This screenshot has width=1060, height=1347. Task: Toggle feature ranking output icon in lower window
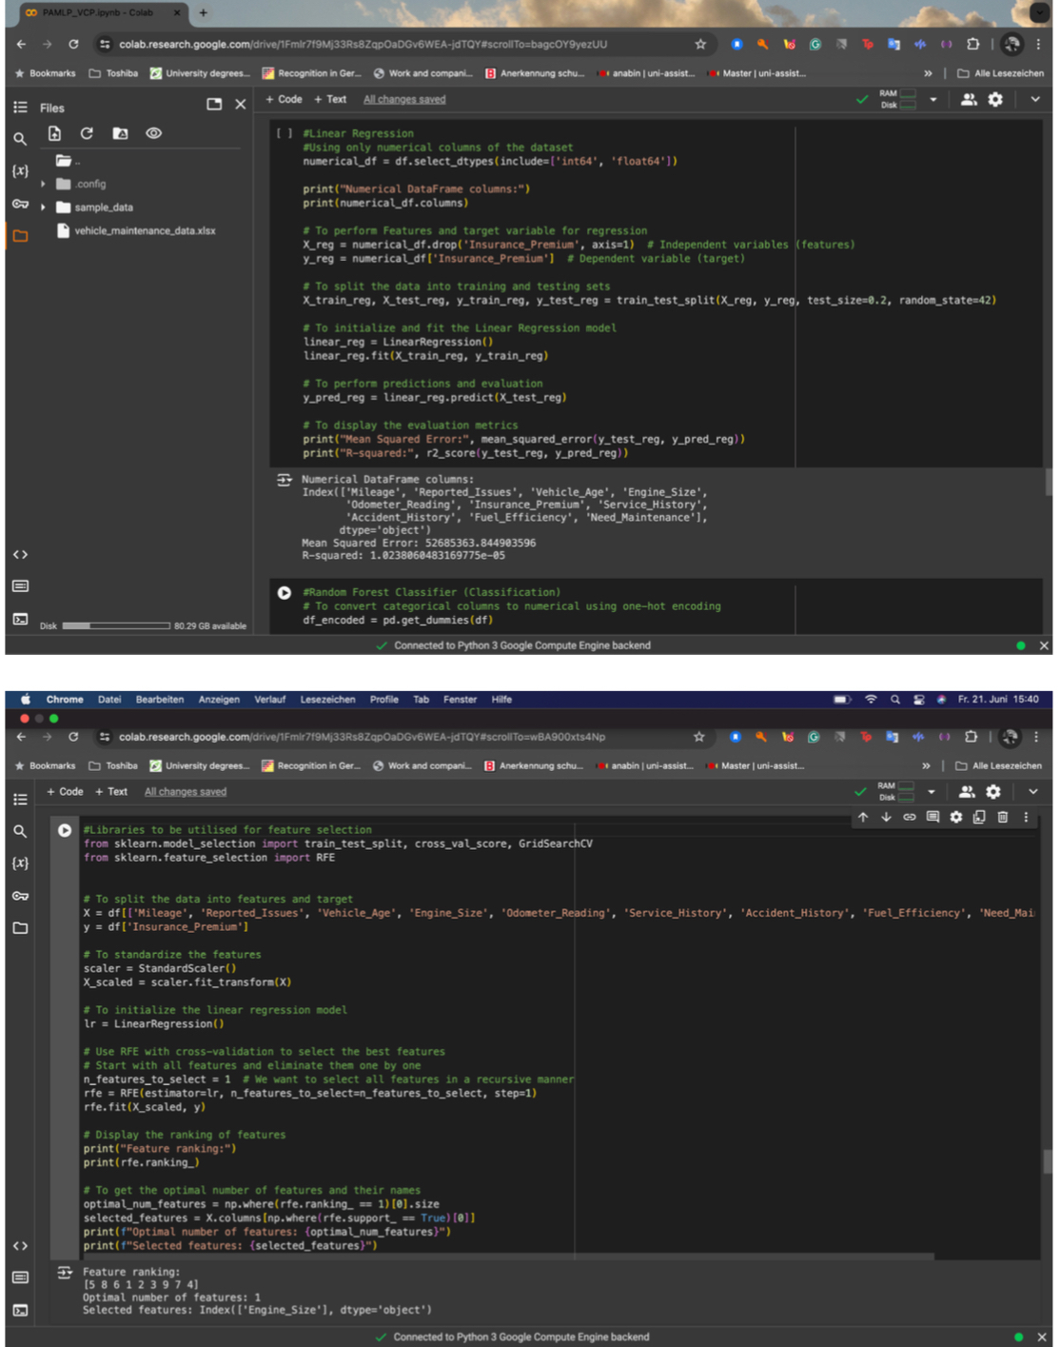(x=64, y=1273)
